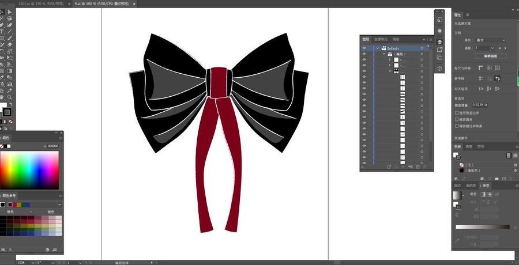This screenshot has width=519, height=265.
Task: Open the 3D cube dock icon
Action: [439, 69]
